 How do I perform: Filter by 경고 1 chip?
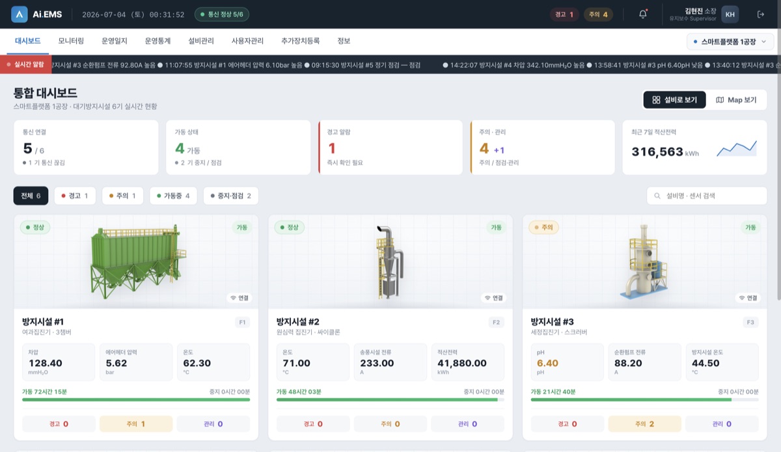tap(75, 196)
